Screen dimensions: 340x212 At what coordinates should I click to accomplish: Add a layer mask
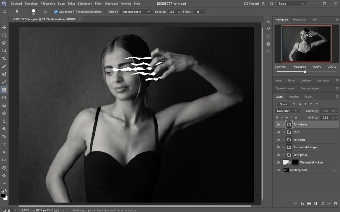pyautogui.click(x=309, y=204)
